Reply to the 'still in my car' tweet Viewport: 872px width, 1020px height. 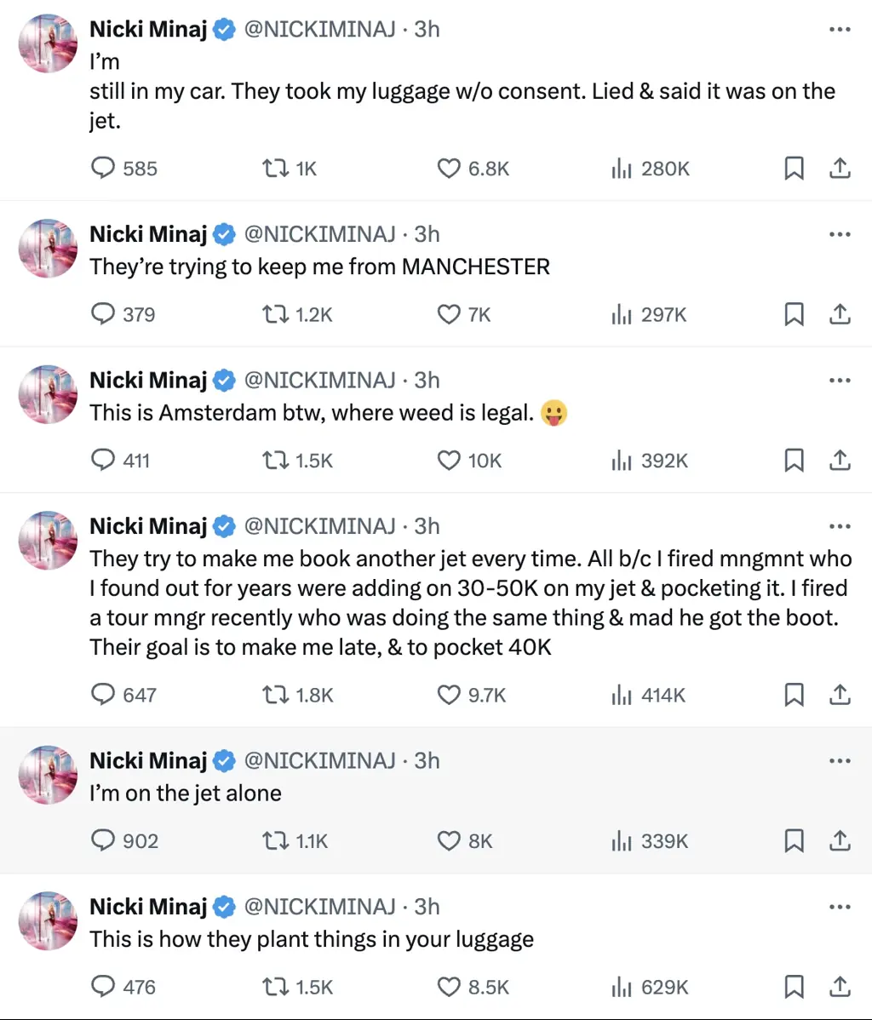pyautogui.click(x=103, y=169)
